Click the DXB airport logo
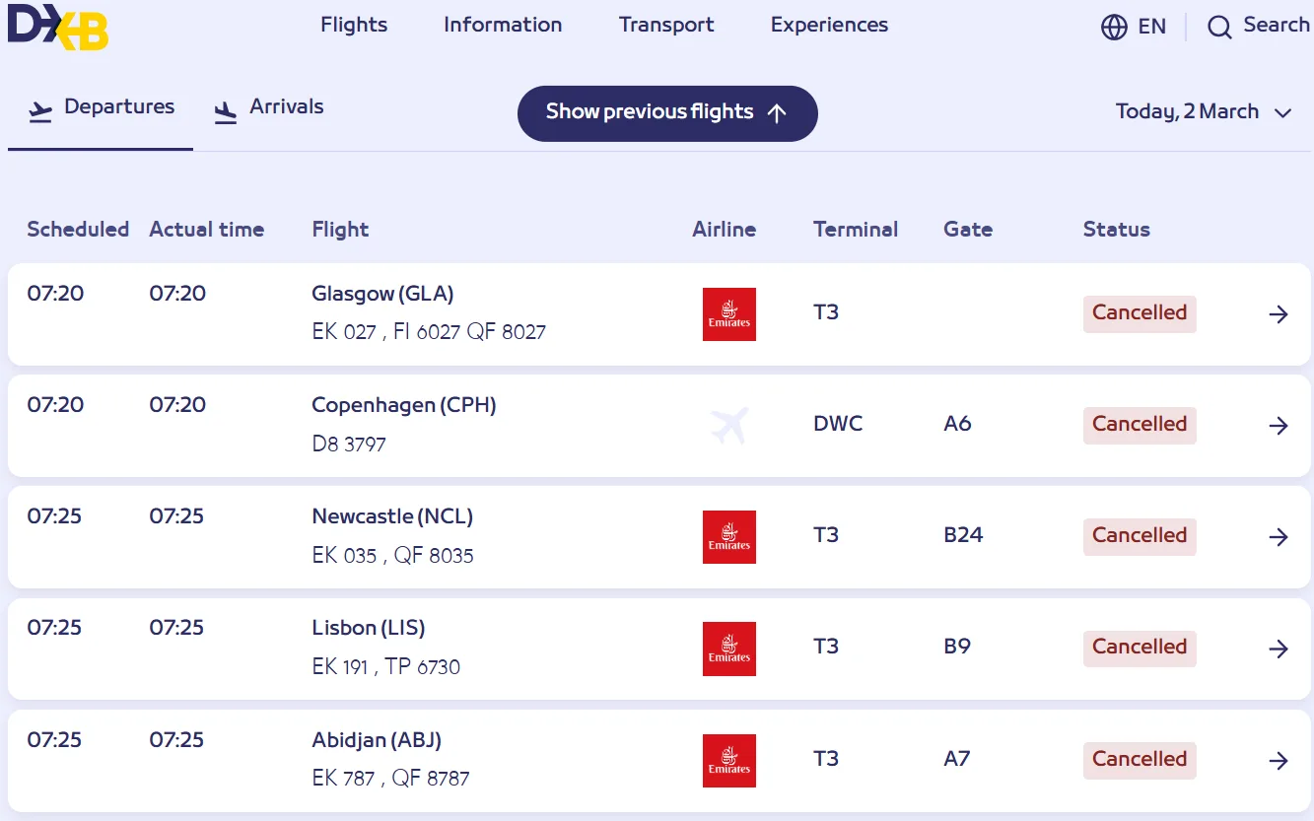Screen dimensions: 1314x821 click(x=57, y=27)
